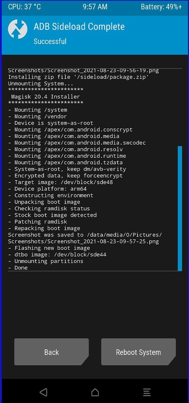The image size is (189, 403).
Task: Tap the Battery 49% indicator
Action: pyautogui.click(x=161, y=7)
